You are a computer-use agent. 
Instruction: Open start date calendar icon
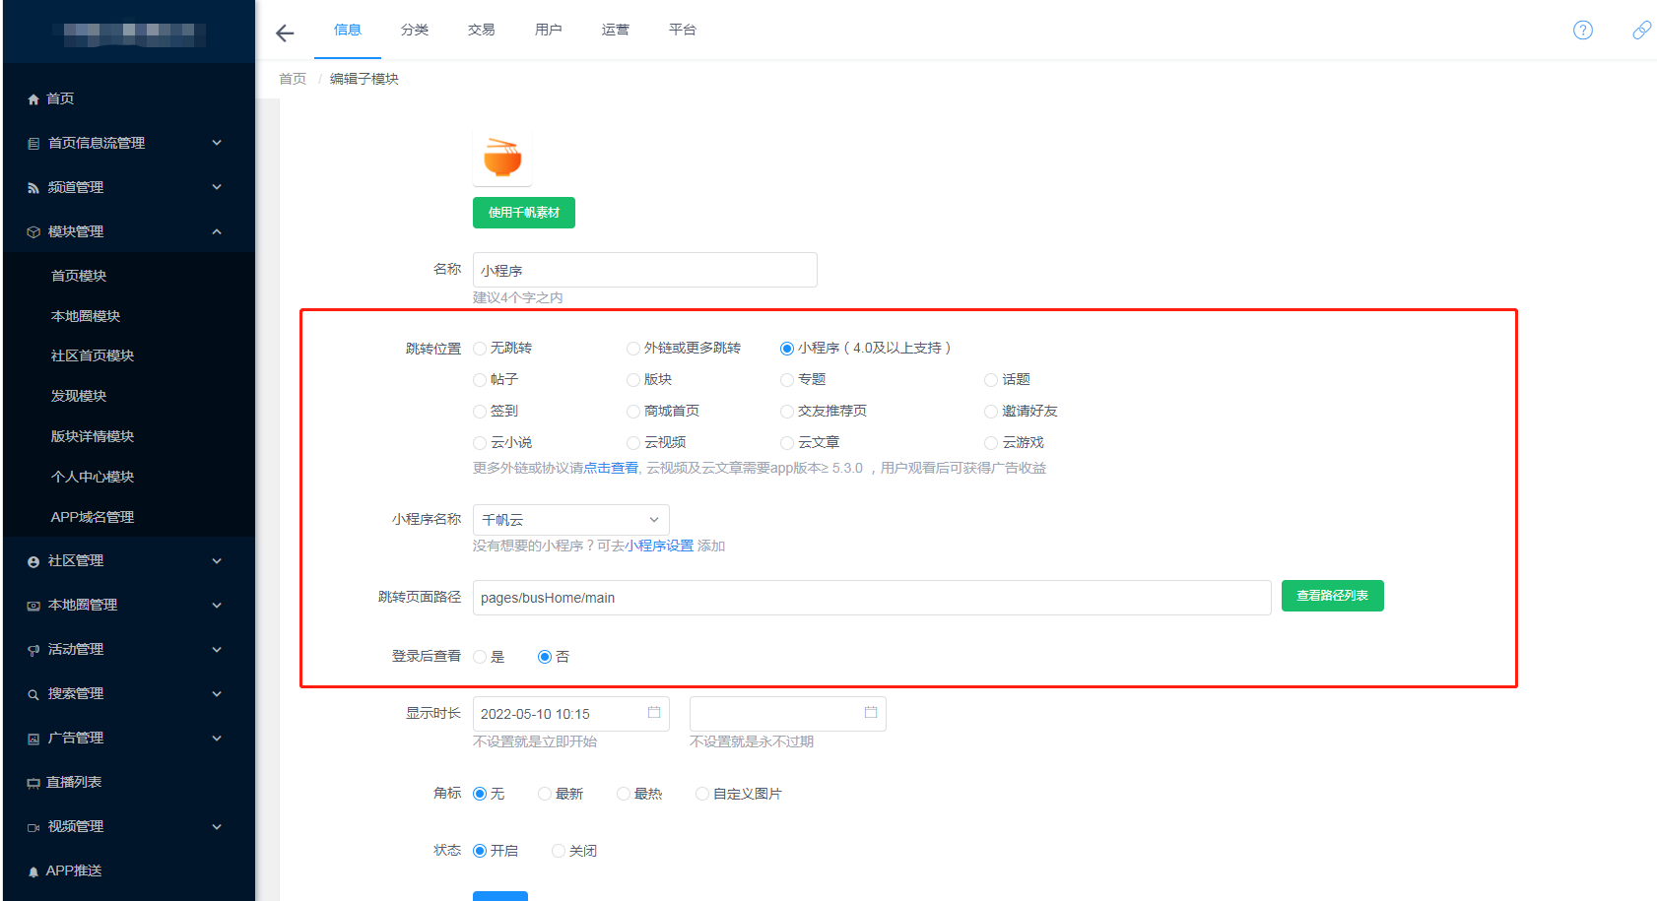654,712
